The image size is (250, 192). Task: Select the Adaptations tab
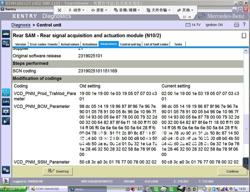108,44
